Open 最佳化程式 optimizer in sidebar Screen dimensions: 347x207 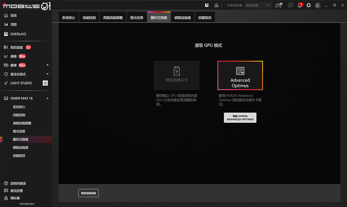pos(18,74)
